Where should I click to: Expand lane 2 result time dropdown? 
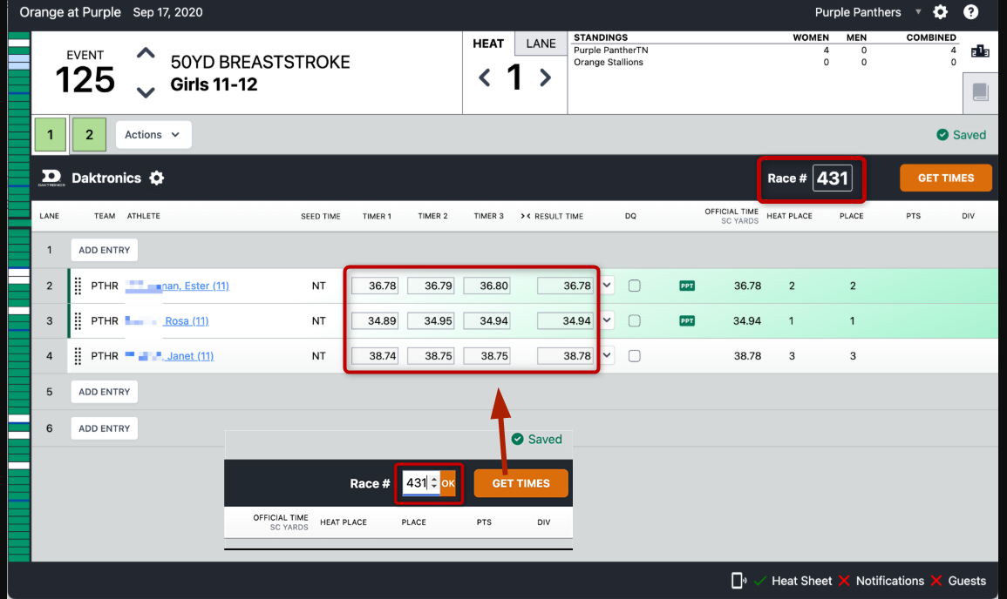[x=607, y=286]
